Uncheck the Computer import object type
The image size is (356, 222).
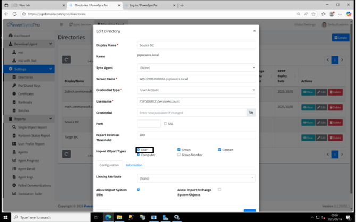[x=138, y=155]
